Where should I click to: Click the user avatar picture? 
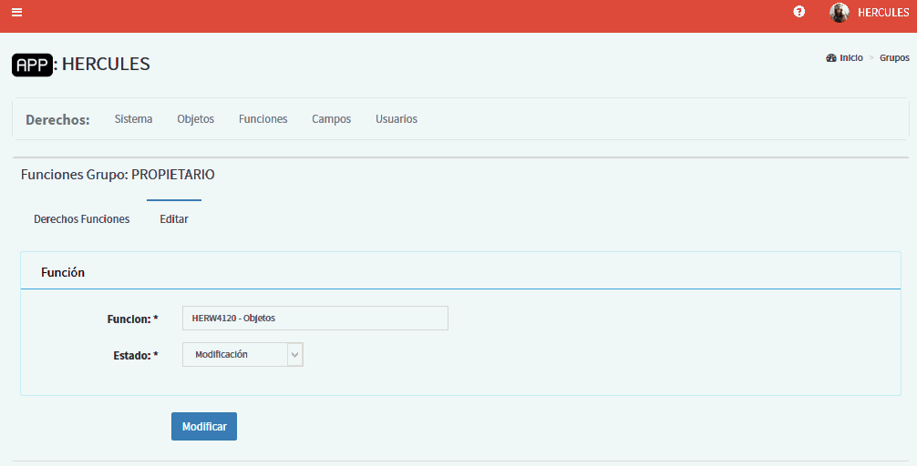point(840,12)
